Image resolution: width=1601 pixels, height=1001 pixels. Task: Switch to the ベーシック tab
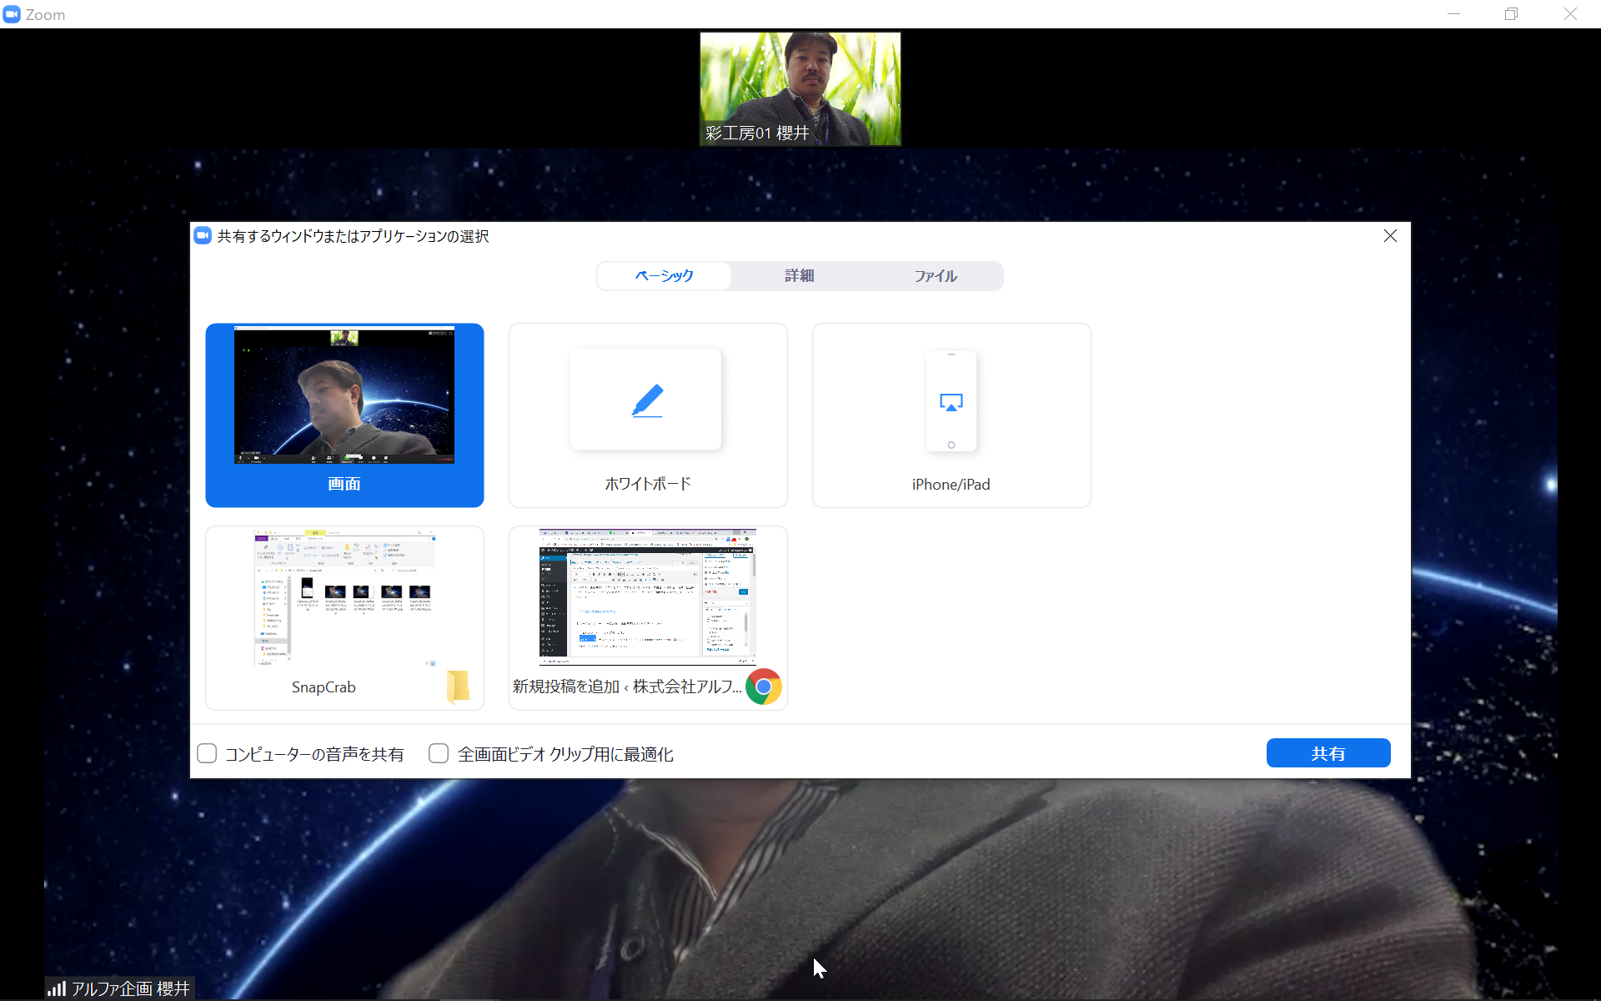click(665, 276)
